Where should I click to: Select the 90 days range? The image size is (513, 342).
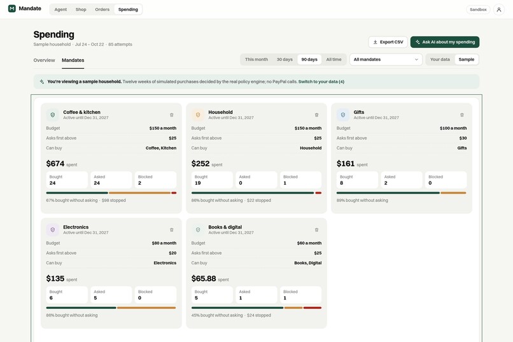(x=309, y=60)
